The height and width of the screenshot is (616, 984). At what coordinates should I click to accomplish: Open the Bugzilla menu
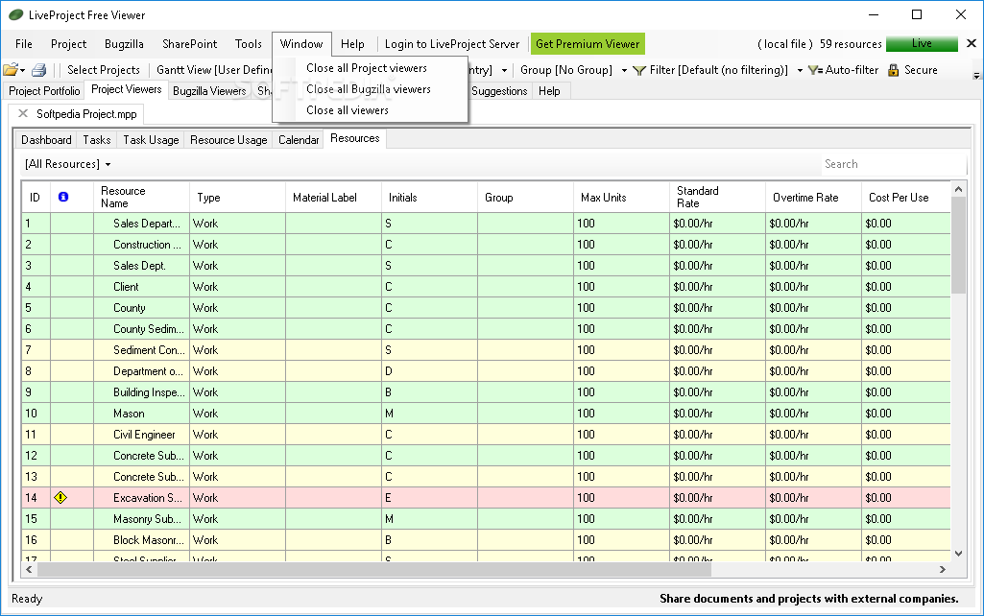124,44
